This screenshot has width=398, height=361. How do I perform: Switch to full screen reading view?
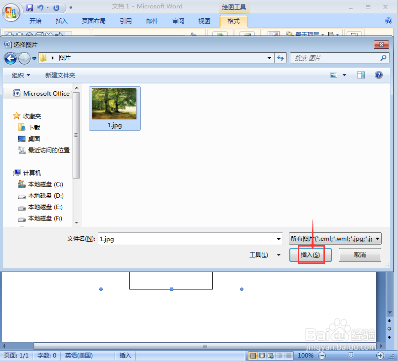[262, 356]
